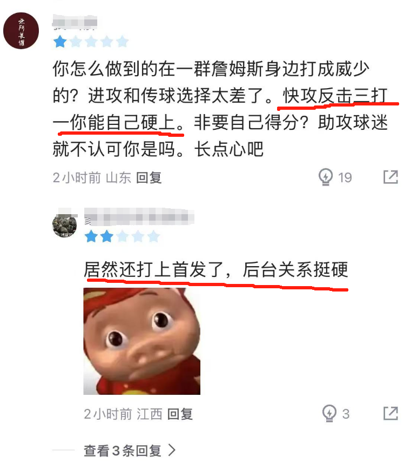Open the dark red calligraphy avatar
Image resolution: width=411 pixels, height=470 pixels.
21,31
